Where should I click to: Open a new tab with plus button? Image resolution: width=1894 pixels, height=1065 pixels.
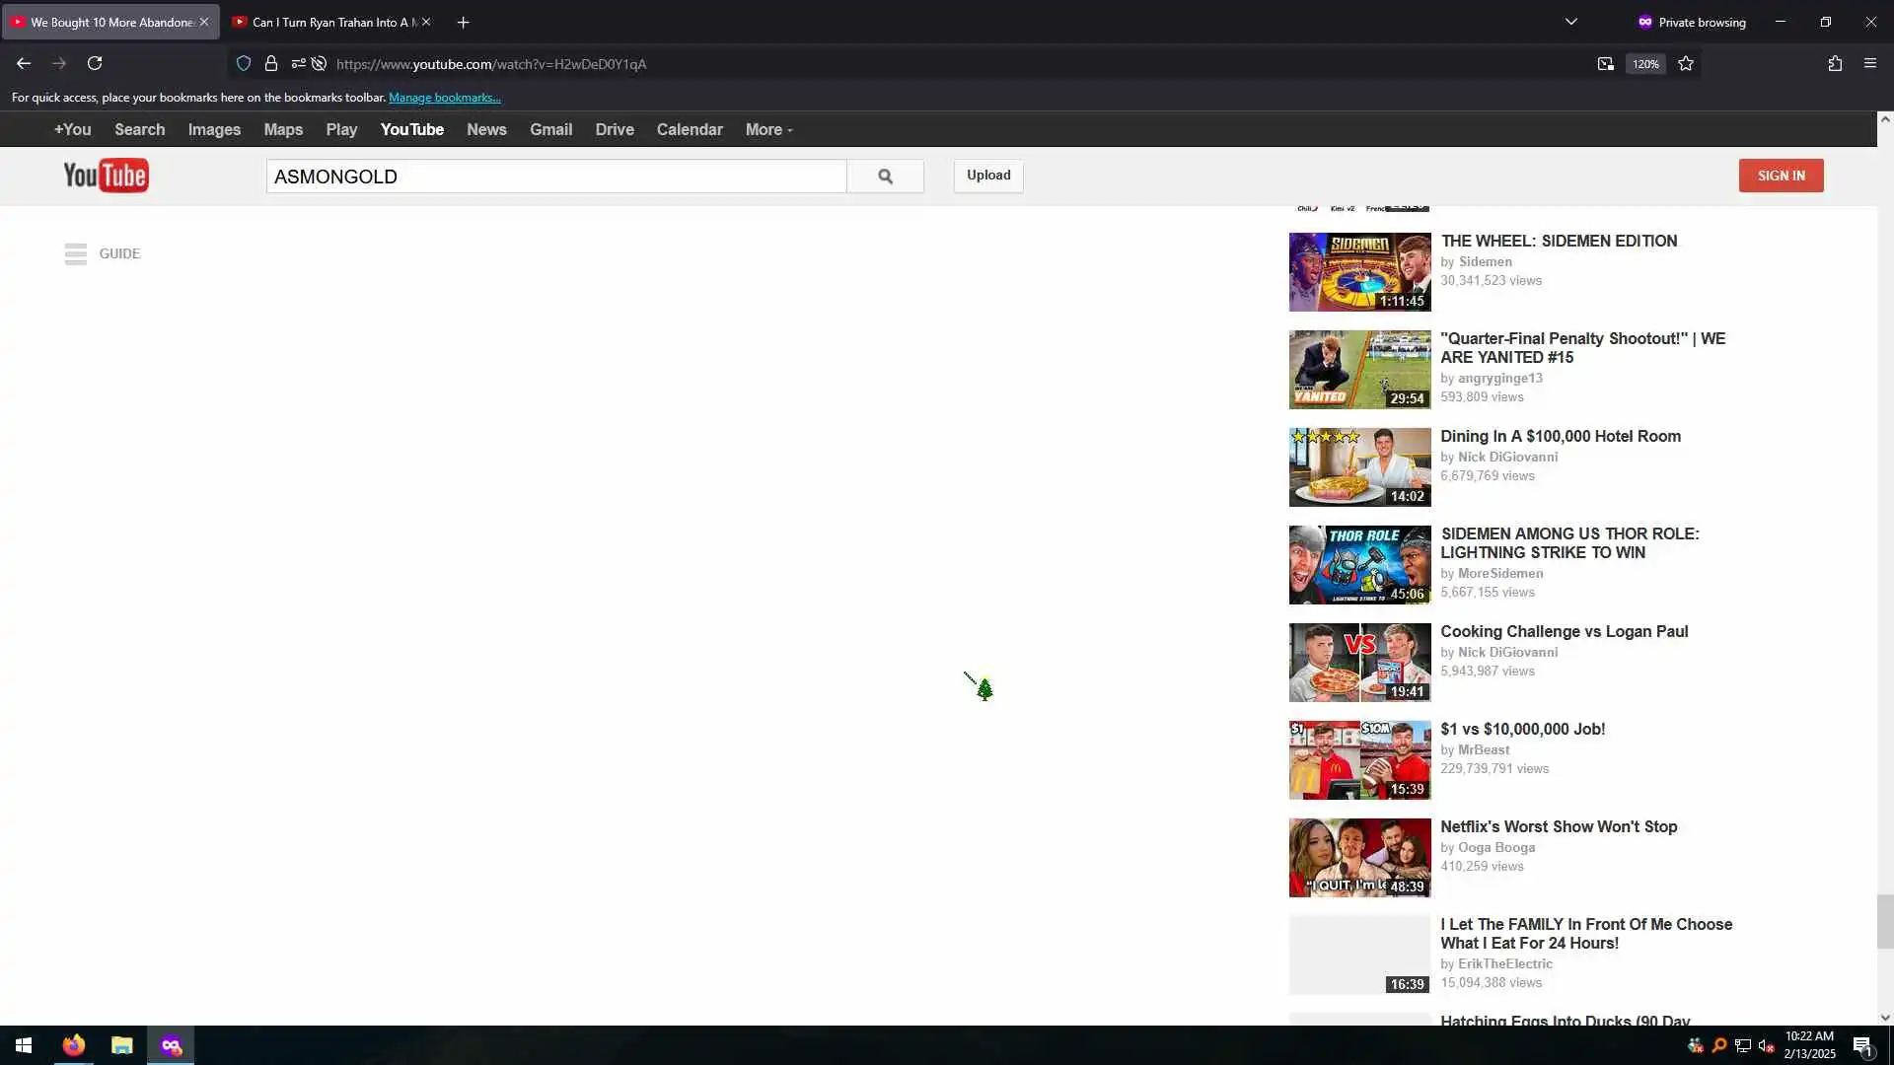(463, 22)
